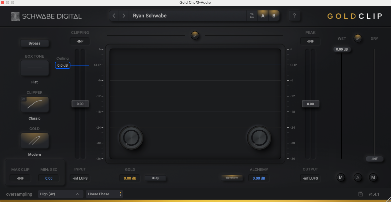391x202 pixels.
Task: Open the oversampling High (4x) dropdown
Action: coord(60,194)
